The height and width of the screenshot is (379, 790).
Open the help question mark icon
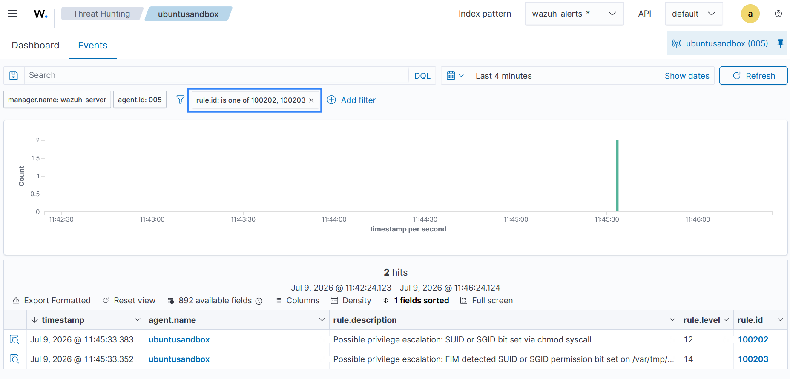coord(778,14)
